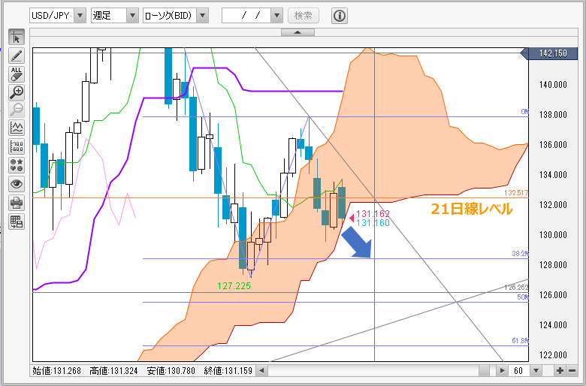Click the minus zoom button
This screenshot has width=586, height=386.
coord(572,371)
